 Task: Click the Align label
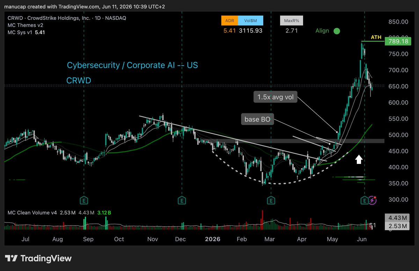(x=322, y=31)
